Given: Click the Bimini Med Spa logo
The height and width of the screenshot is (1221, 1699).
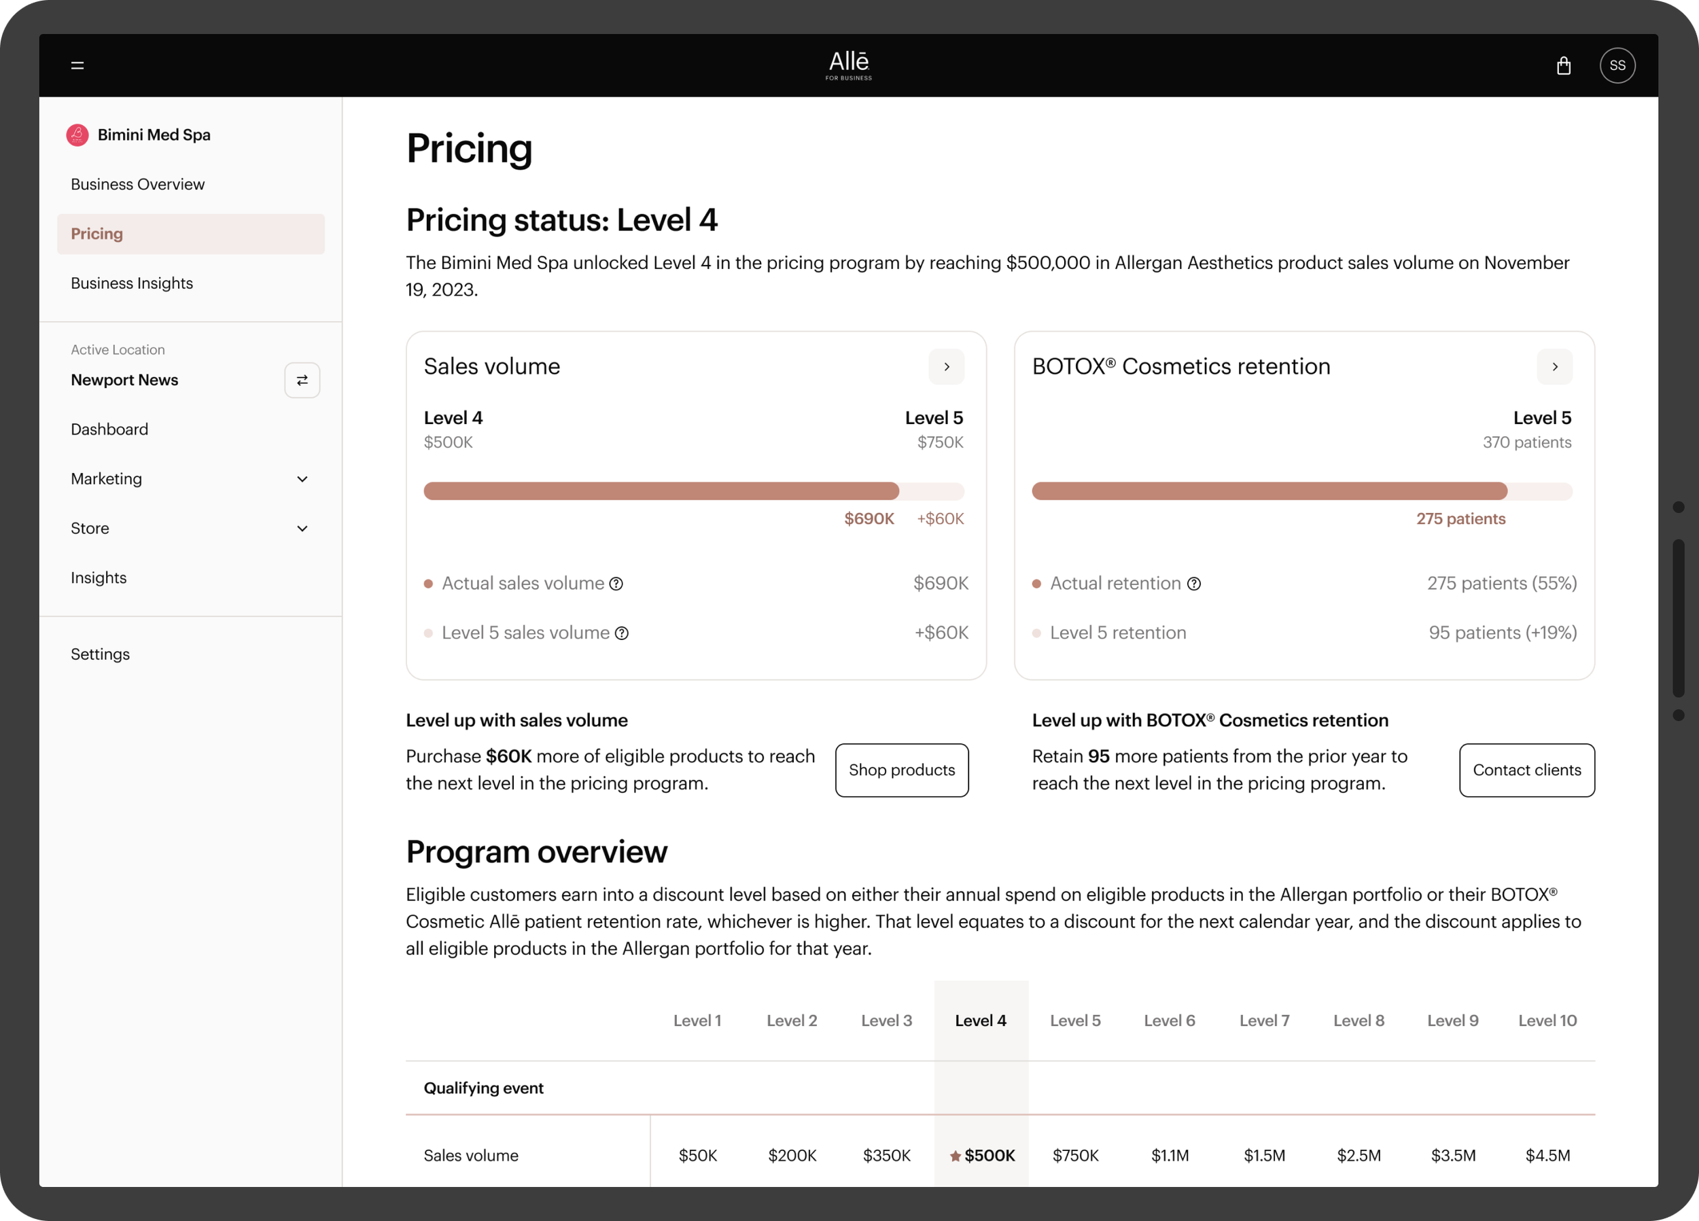Looking at the screenshot, I should [77, 135].
